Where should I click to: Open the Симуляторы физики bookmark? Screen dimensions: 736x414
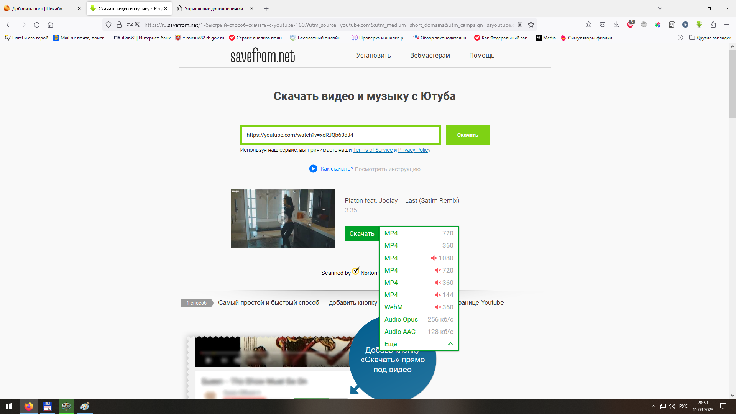589,38
